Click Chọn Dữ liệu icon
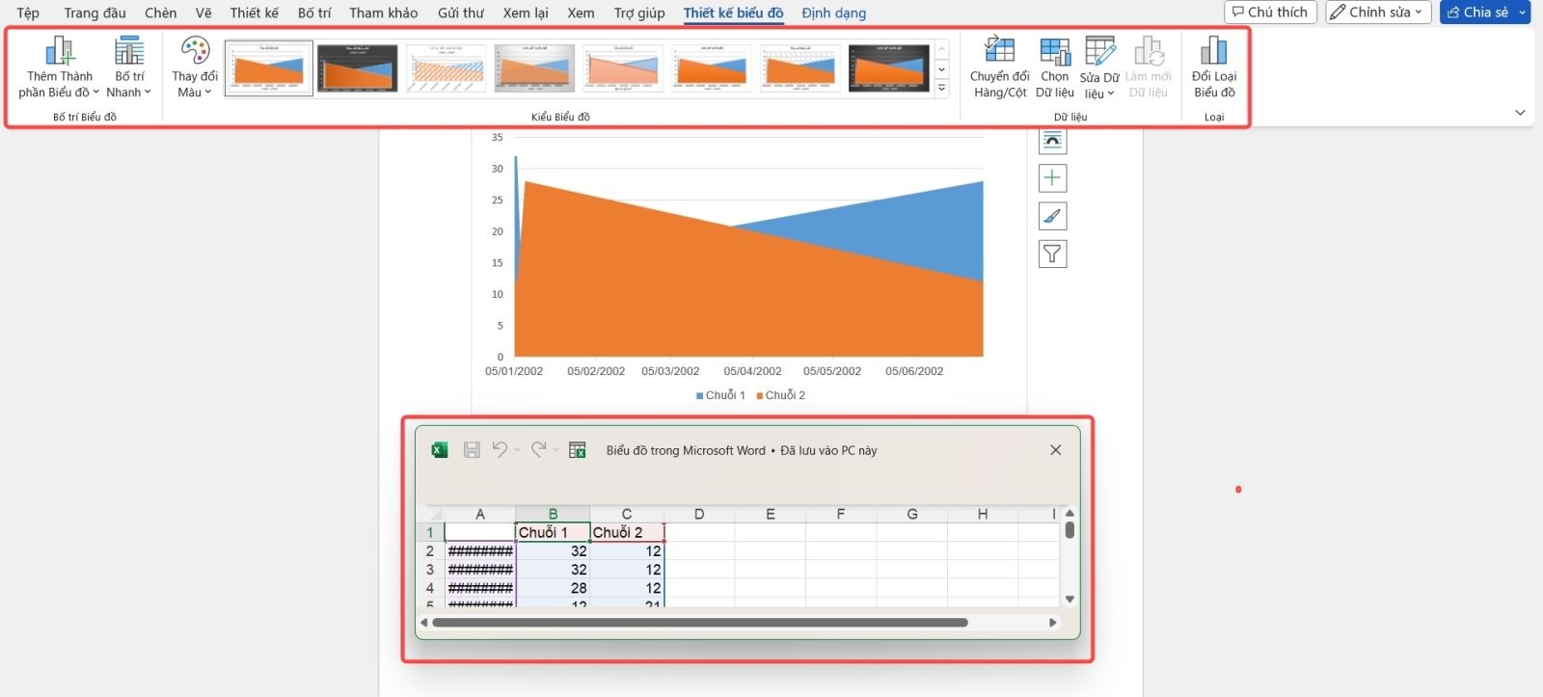Screen dimensions: 1543x697 pos(1055,67)
